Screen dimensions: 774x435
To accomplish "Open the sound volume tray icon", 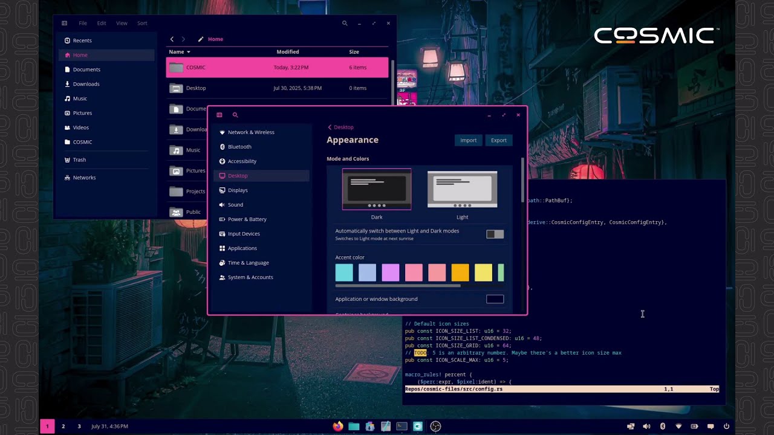I will click(646, 426).
